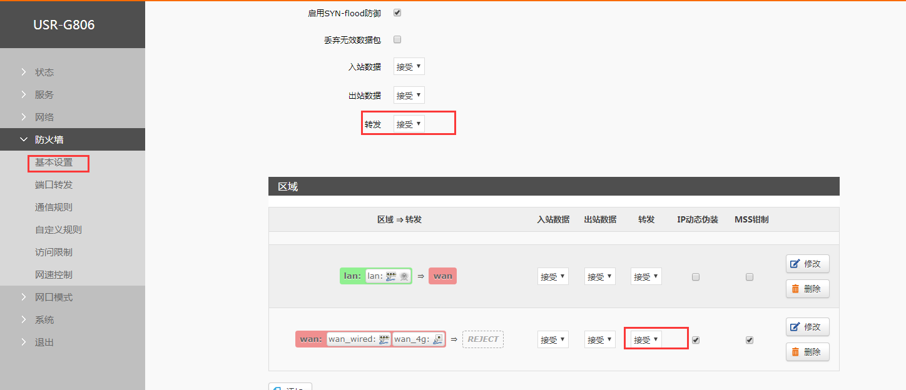Expand the 网络 sidebar section
This screenshot has height=390, width=906.
(44, 117)
